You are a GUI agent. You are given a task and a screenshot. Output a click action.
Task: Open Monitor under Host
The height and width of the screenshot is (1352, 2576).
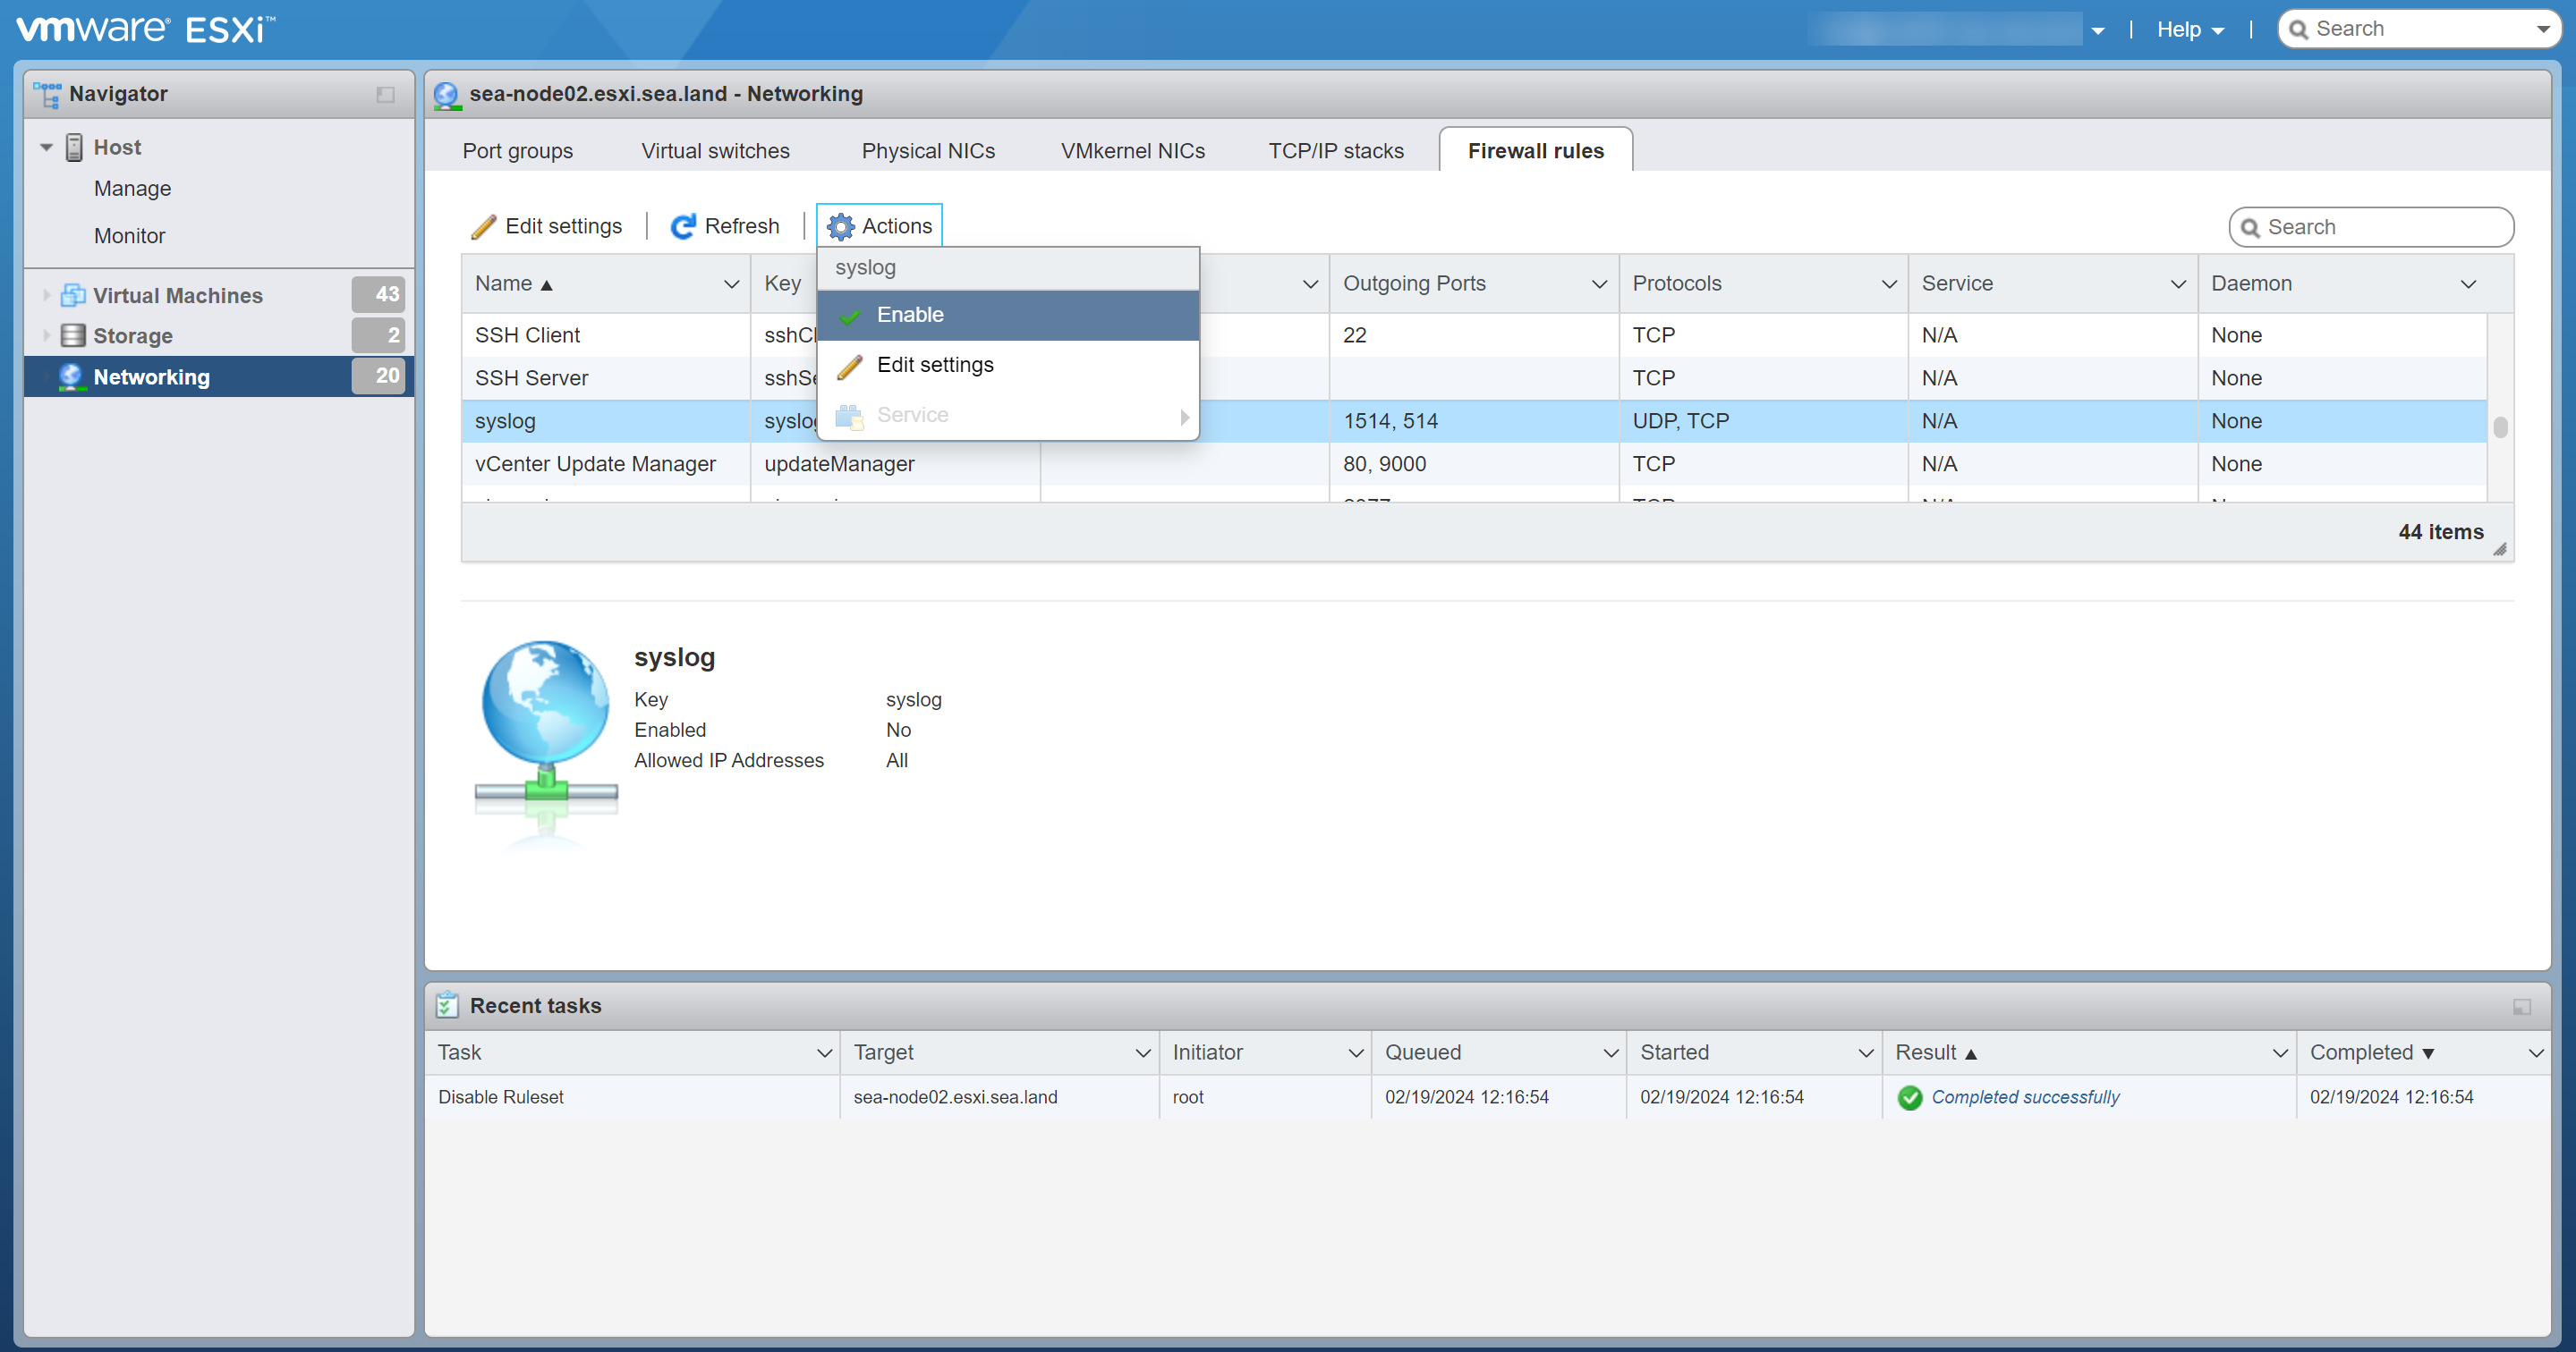point(130,235)
